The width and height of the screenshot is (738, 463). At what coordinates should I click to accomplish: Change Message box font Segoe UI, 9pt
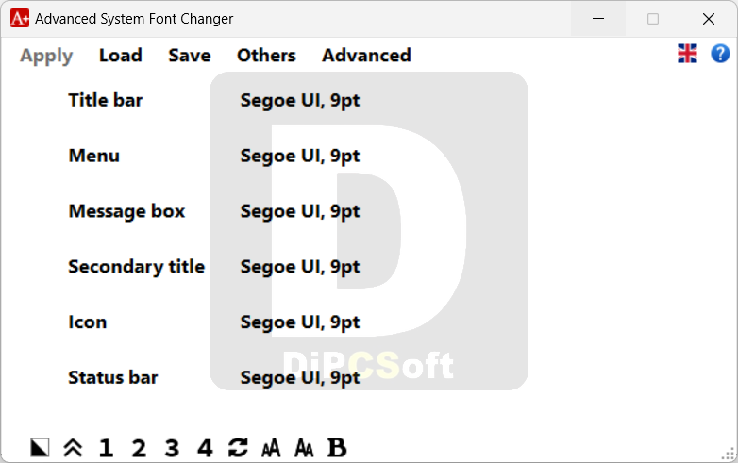tap(300, 211)
